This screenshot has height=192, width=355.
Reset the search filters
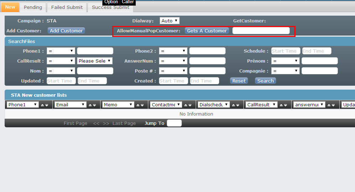239,81
